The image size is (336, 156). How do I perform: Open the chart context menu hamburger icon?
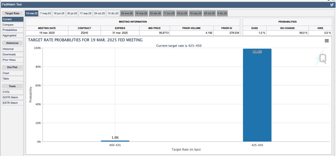click(x=326, y=41)
